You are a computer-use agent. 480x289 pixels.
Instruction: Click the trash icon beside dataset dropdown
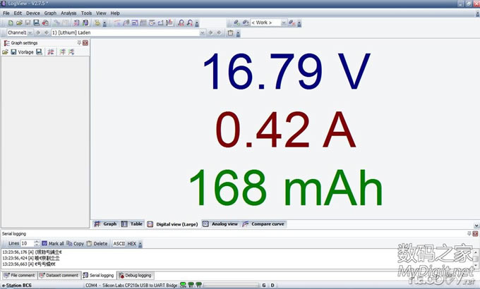tap(230, 32)
